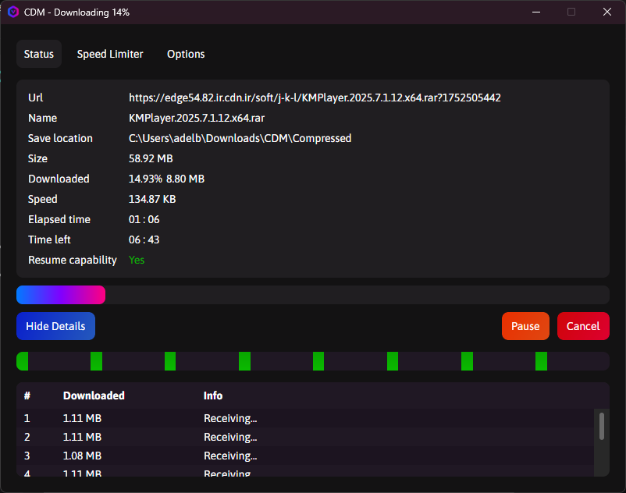This screenshot has height=493, width=626.
Task: Switch to the Status tab
Action: coord(39,54)
